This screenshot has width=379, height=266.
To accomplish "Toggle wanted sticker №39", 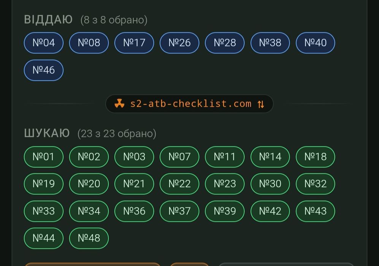I will point(225,211).
